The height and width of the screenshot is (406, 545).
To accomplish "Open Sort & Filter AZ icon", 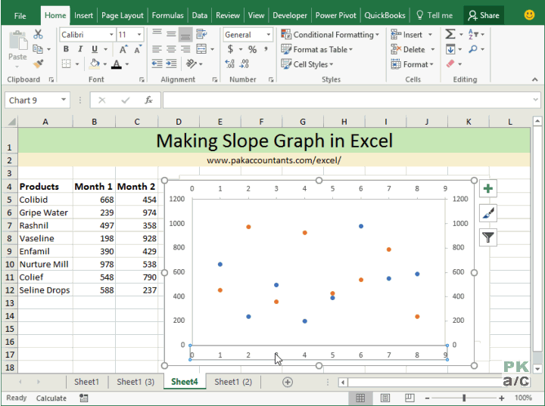I will click(x=473, y=34).
